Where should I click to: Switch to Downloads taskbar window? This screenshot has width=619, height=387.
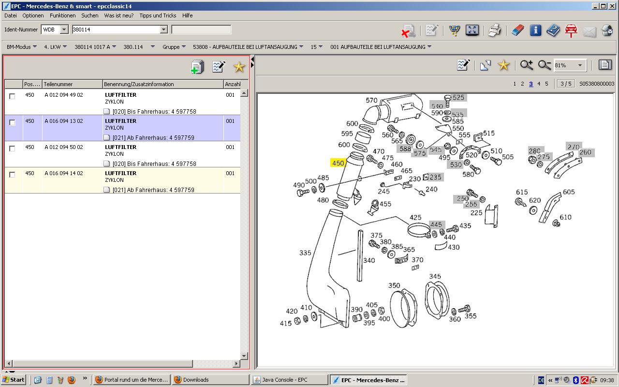coord(210,380)
